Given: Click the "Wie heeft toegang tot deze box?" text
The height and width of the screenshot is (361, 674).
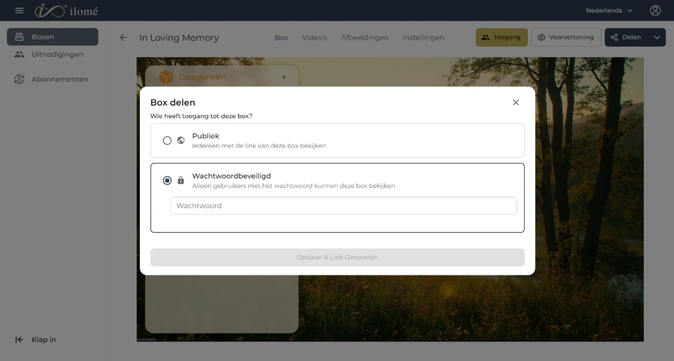Looking at the screenshot, I should 201,116.
